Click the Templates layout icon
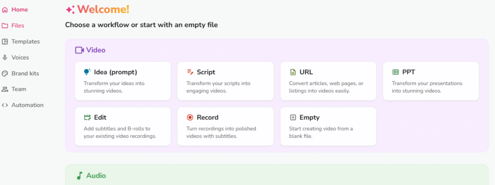This screenshot has height=185, width=495. click(x=5, y=42)
